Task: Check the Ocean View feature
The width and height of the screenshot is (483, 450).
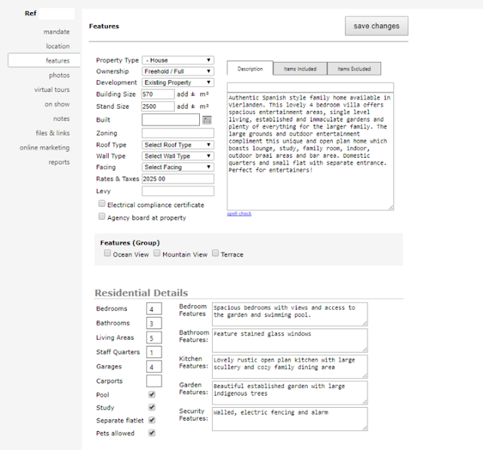Action: click(x=107, y=253)
